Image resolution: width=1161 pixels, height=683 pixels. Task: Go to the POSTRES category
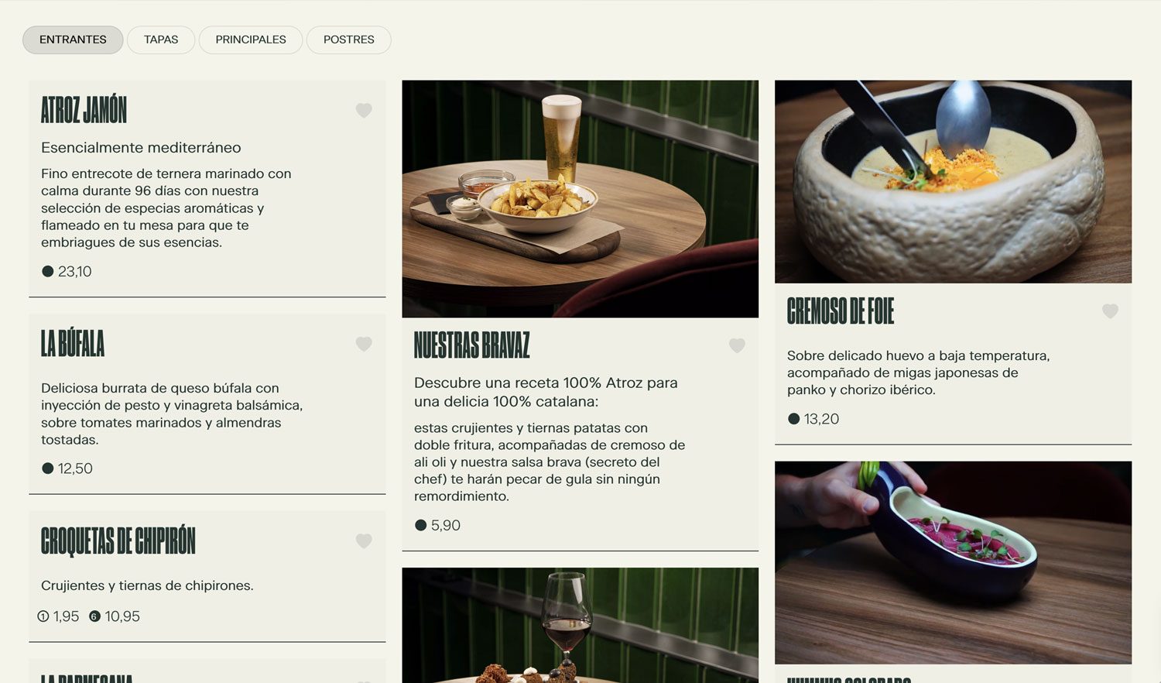[x=349, y=39]
